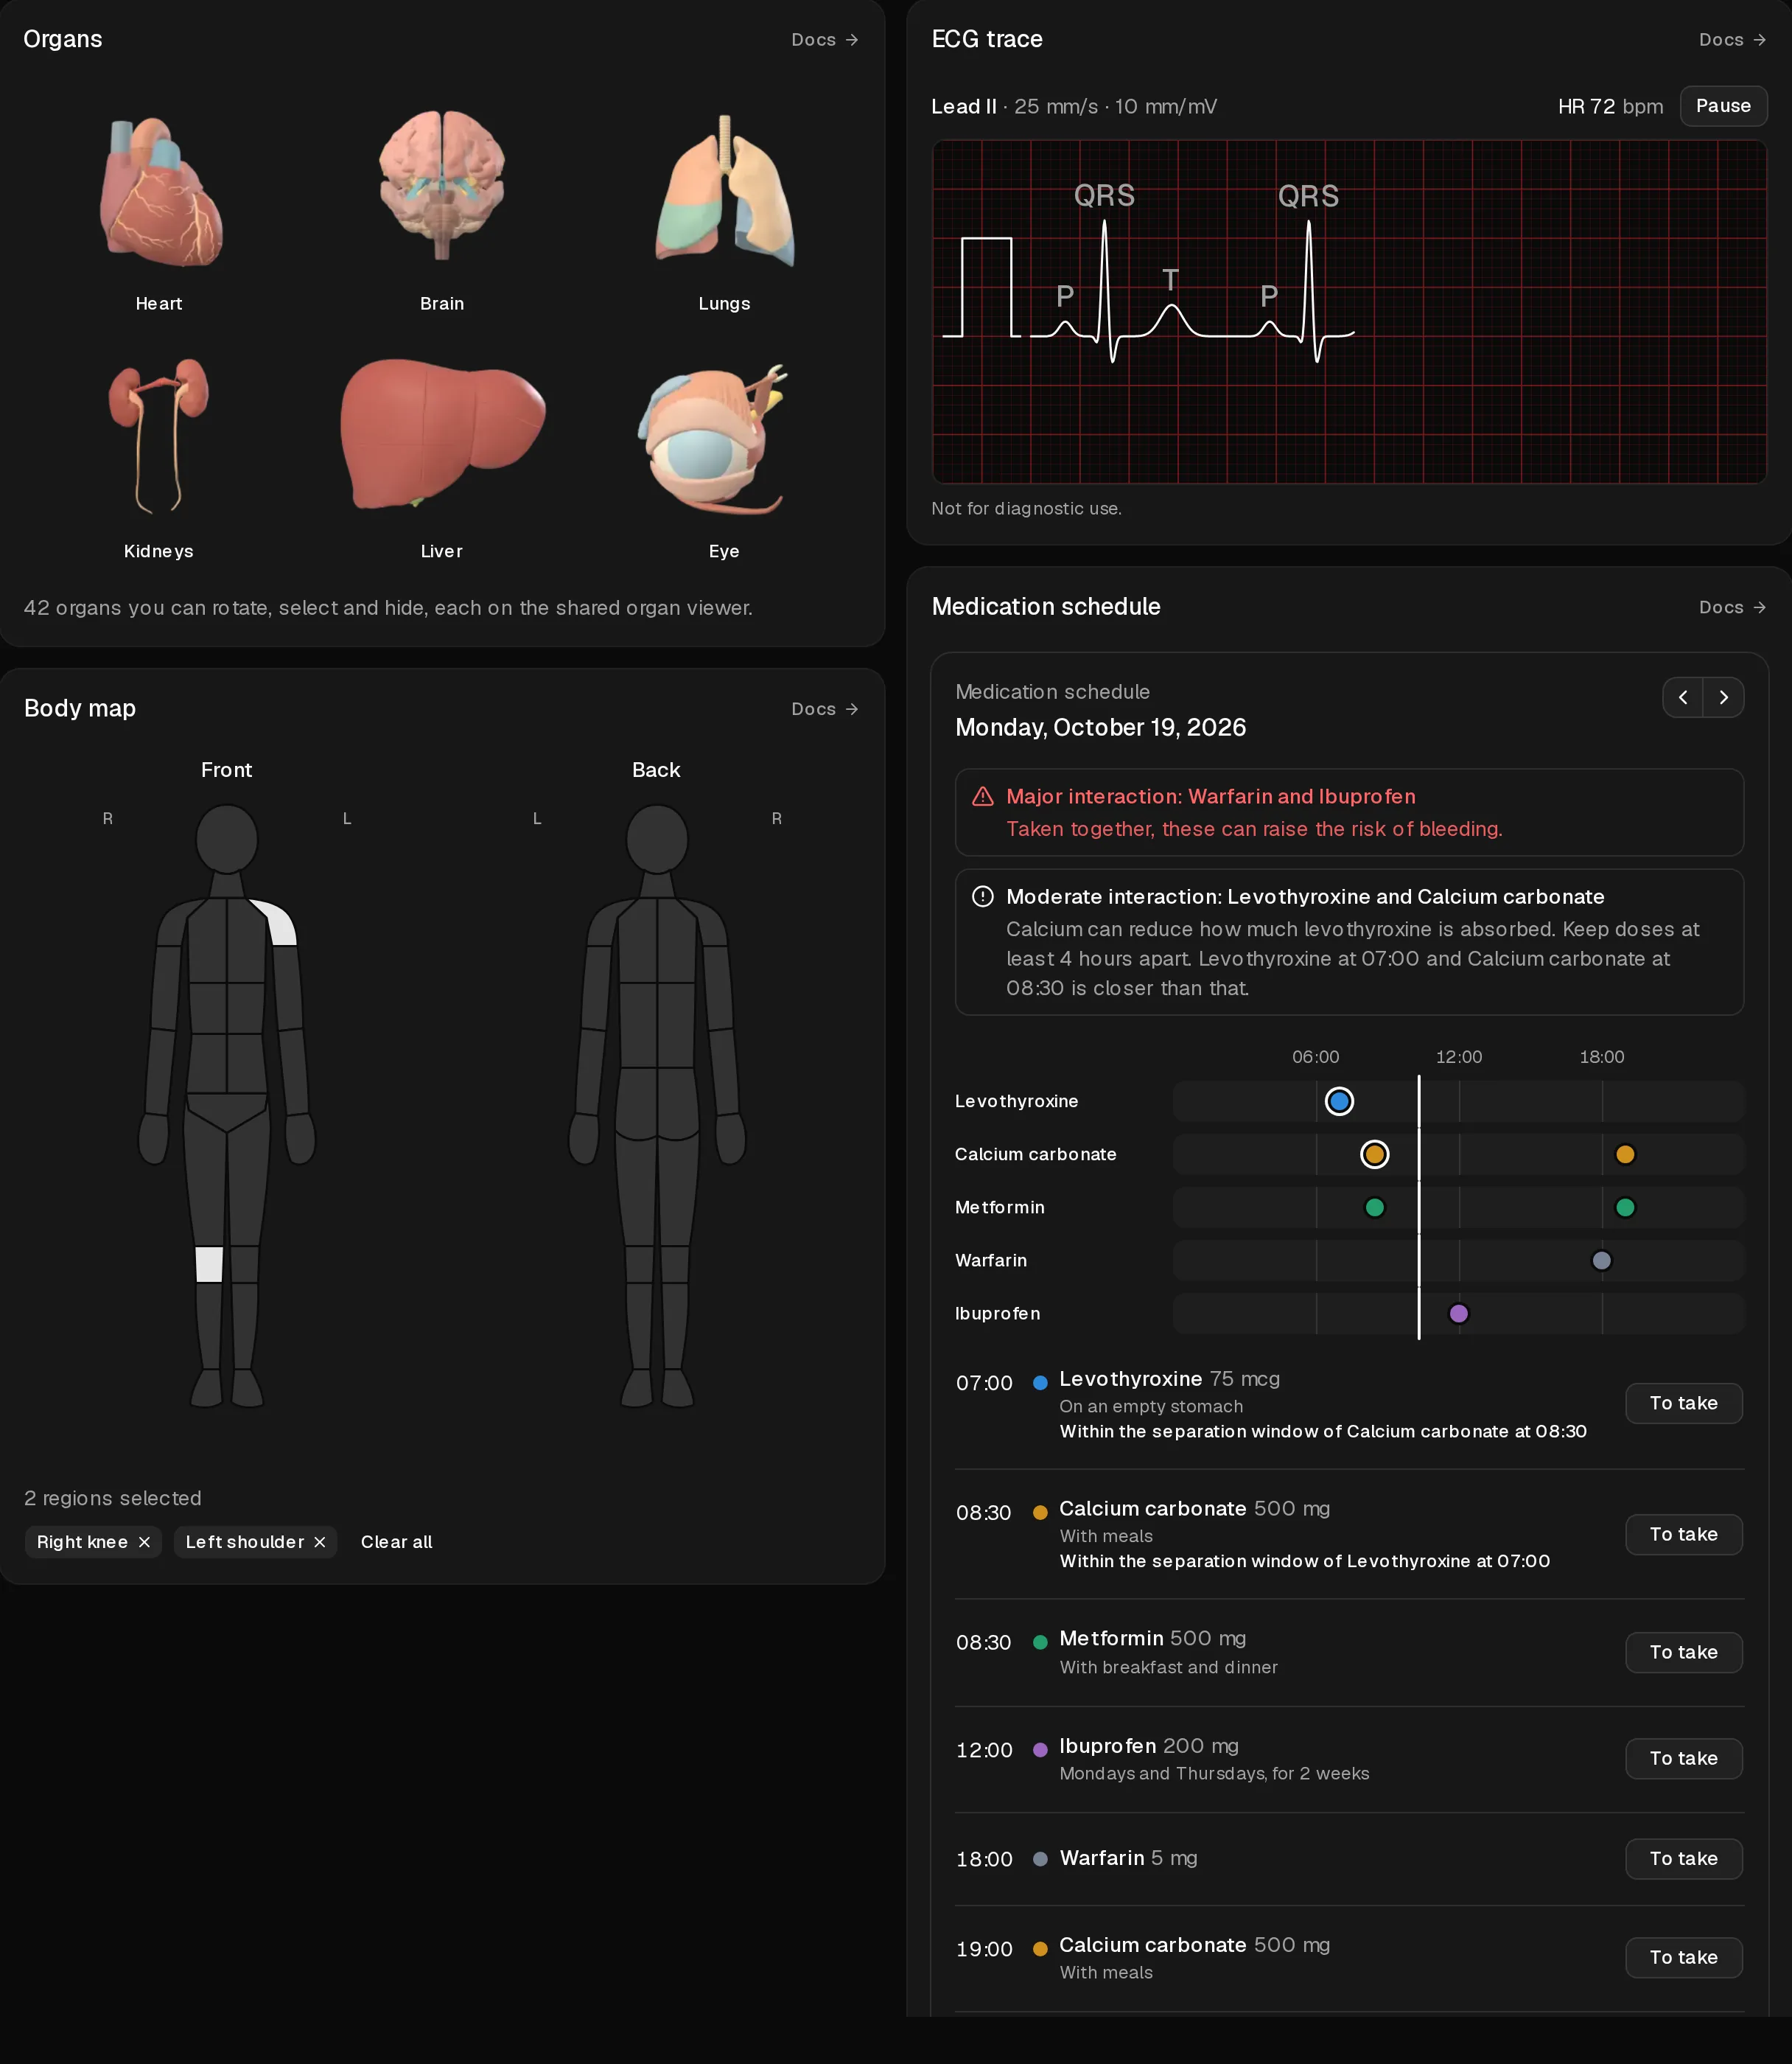
Task: Click the Ibuprofen timeline row label
Action: (997, 1313)
